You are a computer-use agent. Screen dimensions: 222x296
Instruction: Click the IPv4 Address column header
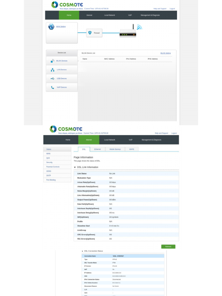click(x=131, y=59)
